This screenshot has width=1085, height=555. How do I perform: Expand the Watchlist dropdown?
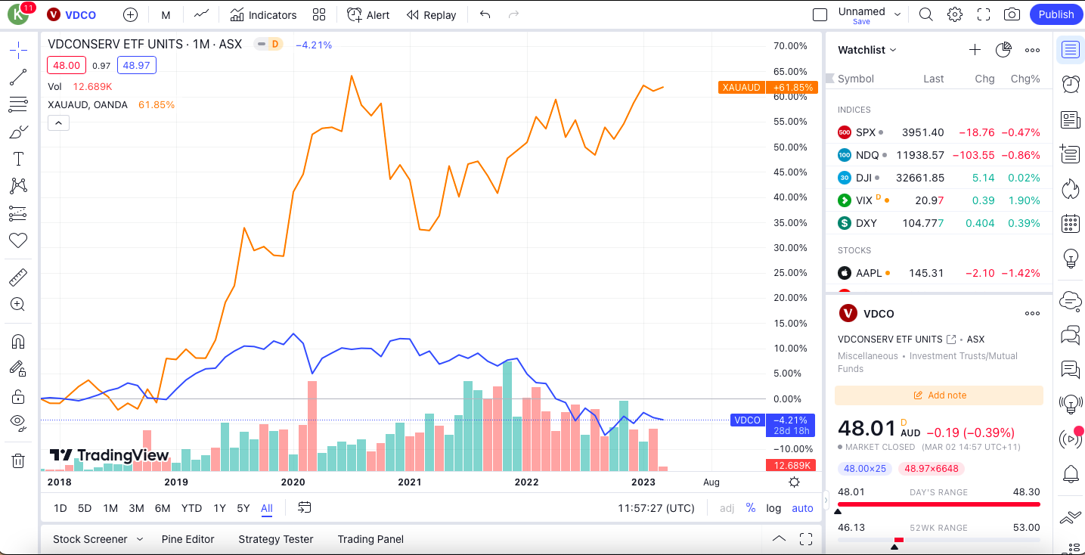click(x=867, y=50)
